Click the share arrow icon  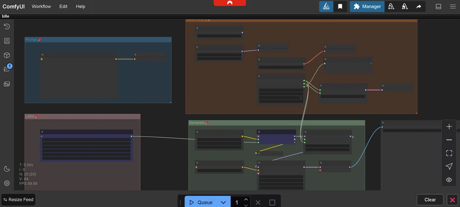419,7
